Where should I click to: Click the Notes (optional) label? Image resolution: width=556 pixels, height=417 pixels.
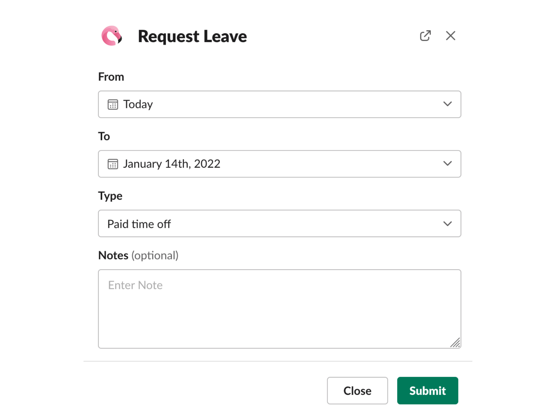[138, 255]
